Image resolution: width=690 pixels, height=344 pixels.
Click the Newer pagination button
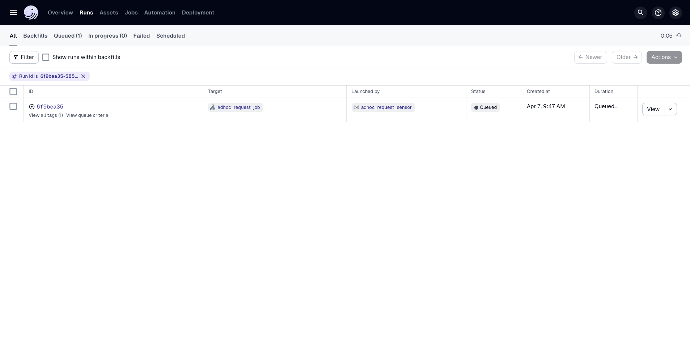click(x=590, y=57)
